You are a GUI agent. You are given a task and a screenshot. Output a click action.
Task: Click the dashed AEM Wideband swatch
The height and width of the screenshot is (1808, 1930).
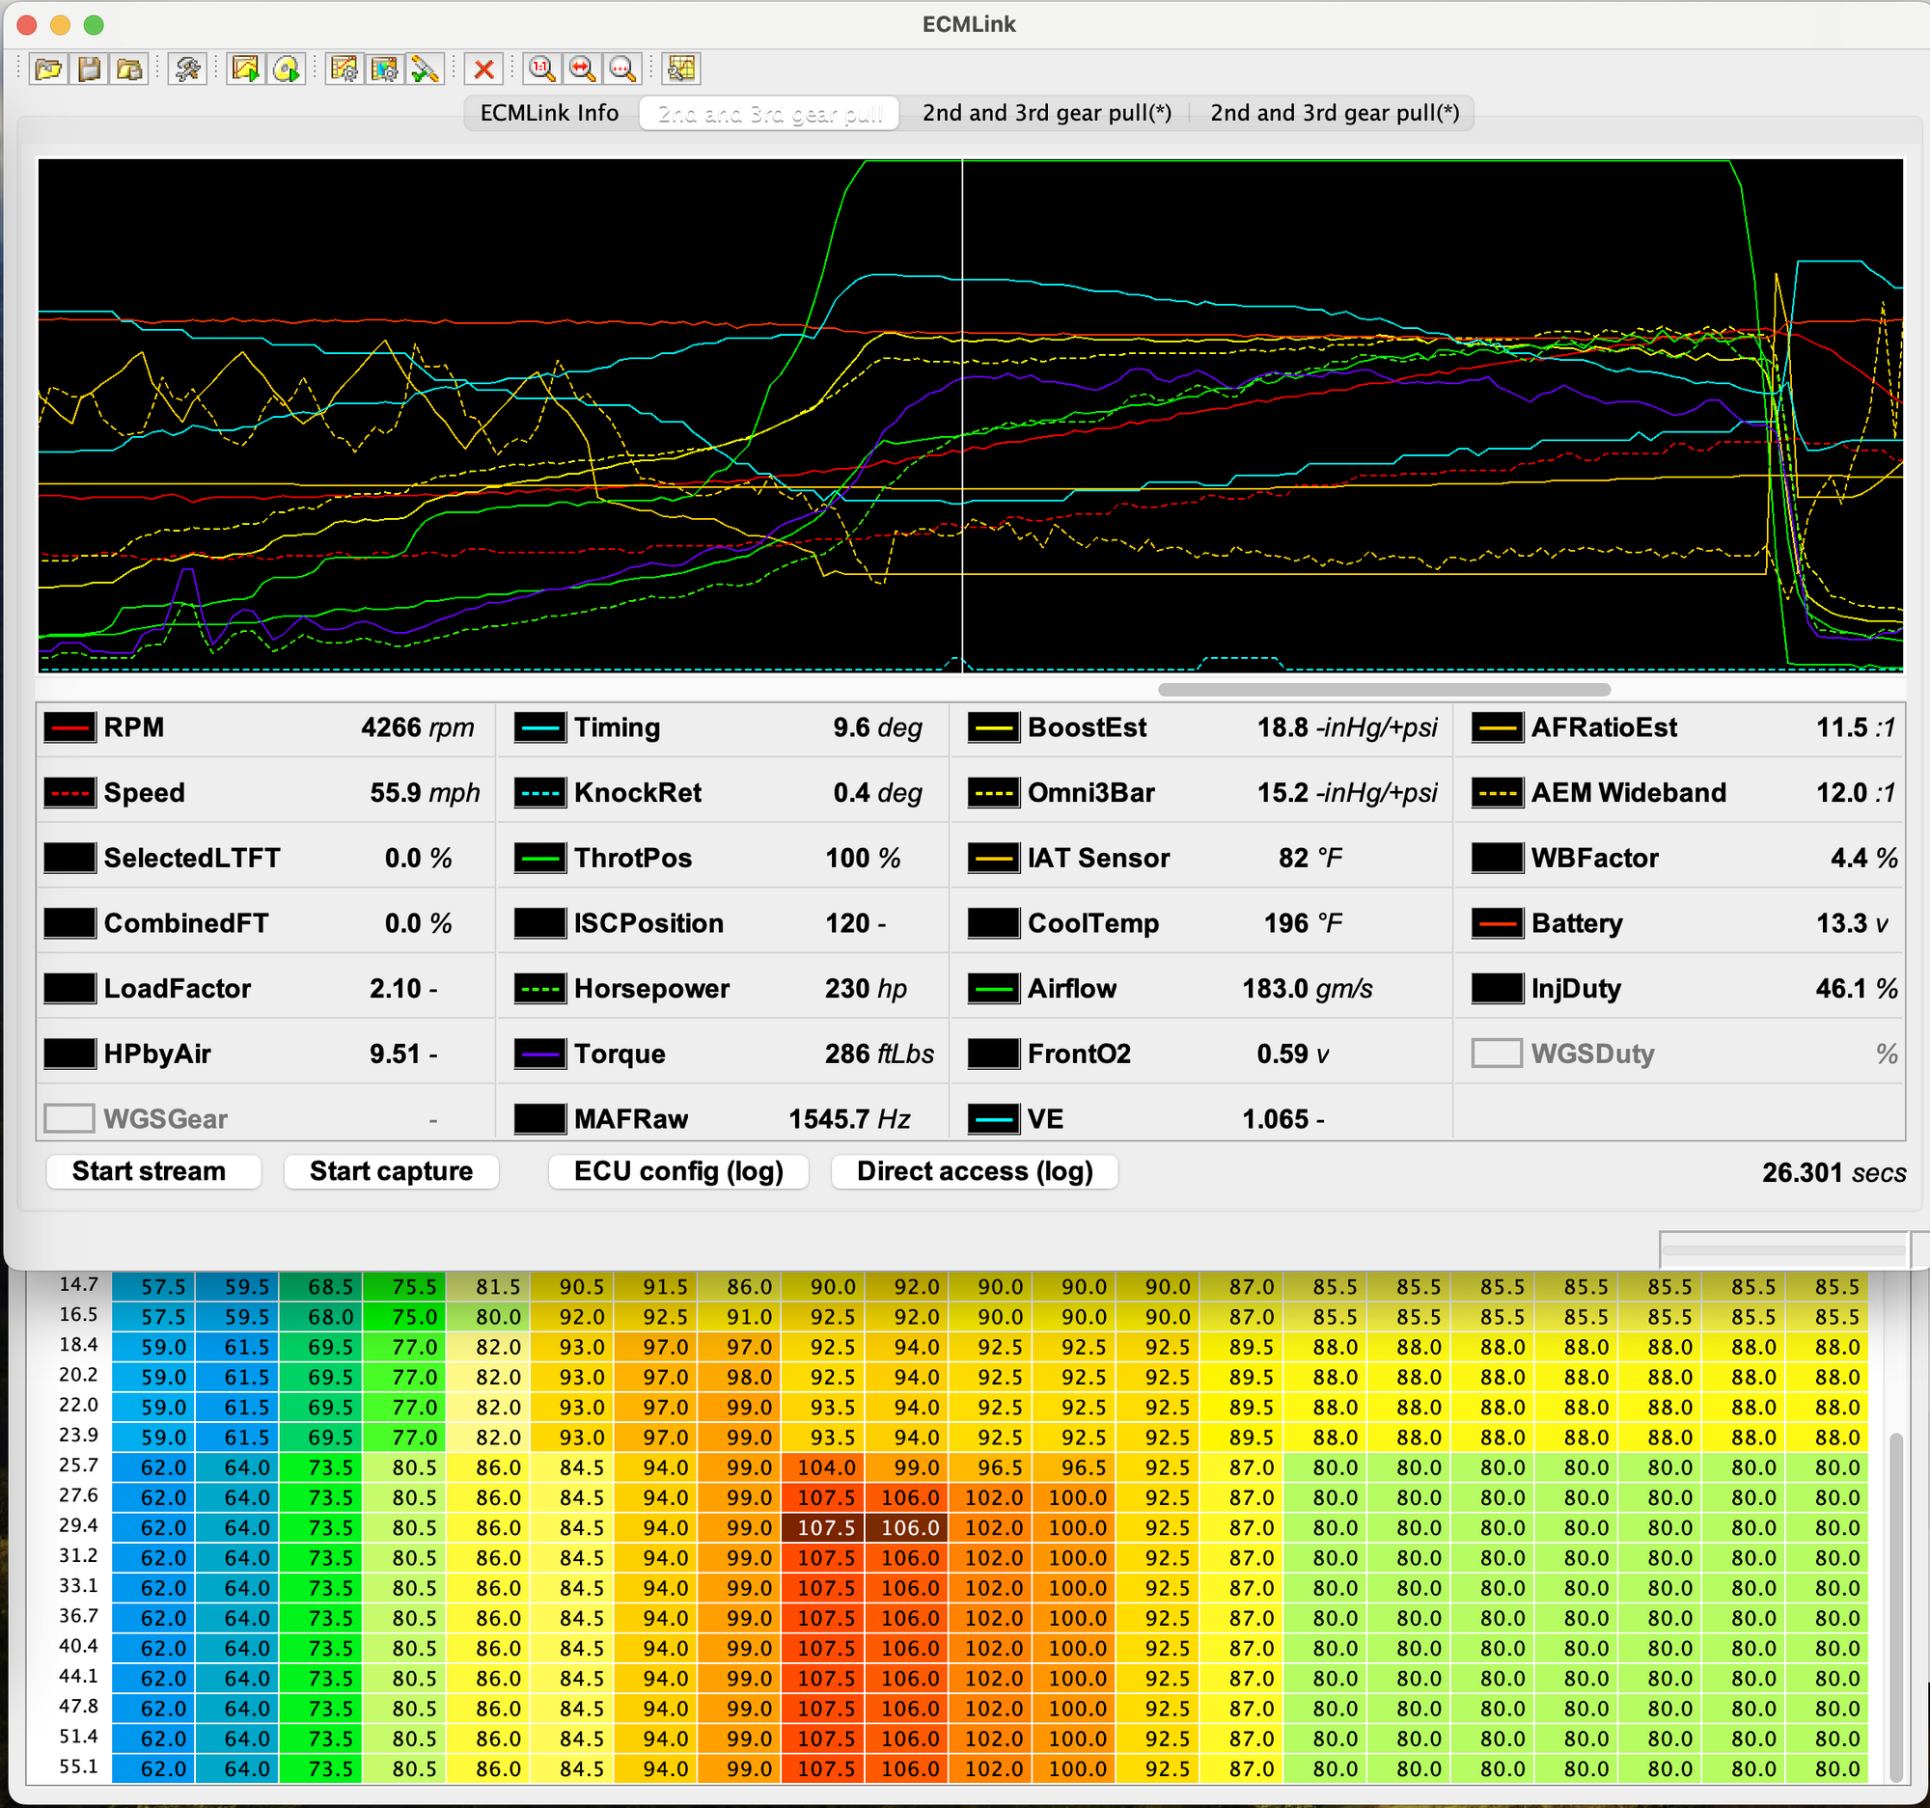click(x=1498, y=793)
